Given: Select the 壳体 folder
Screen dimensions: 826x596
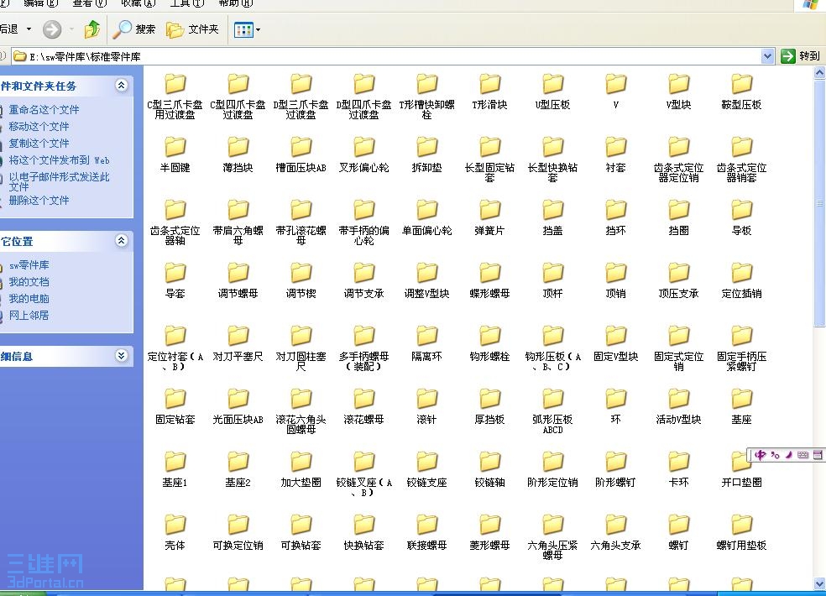Looking at the screenshot, I should tap(175, 532).
